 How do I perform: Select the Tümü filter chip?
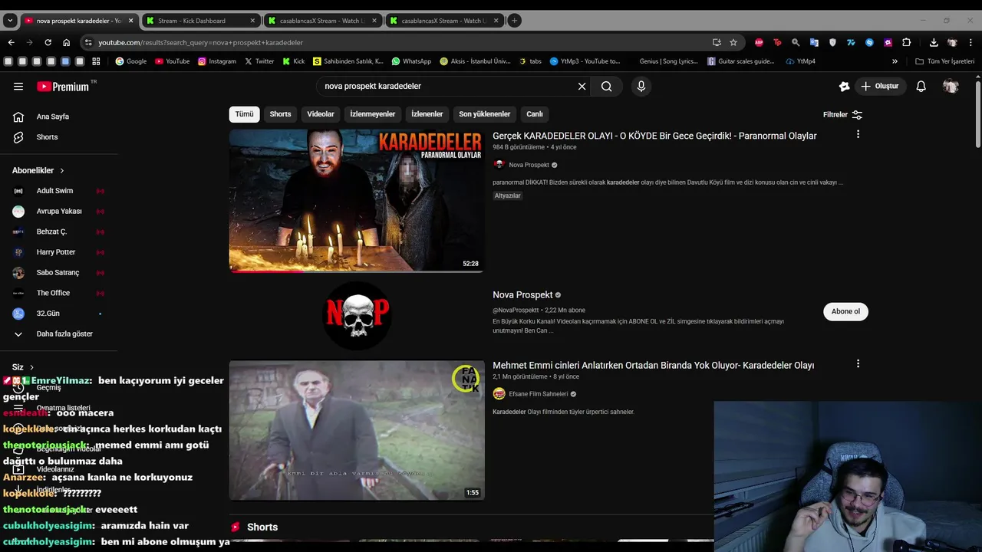[244, 114]
